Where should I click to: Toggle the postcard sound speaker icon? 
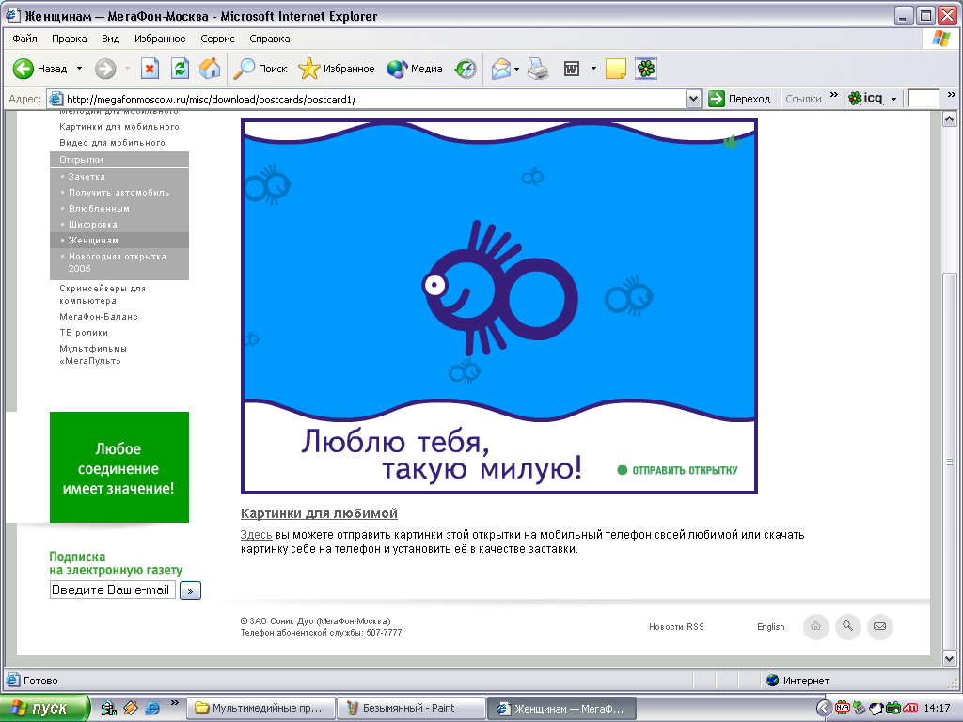point(731,143)
